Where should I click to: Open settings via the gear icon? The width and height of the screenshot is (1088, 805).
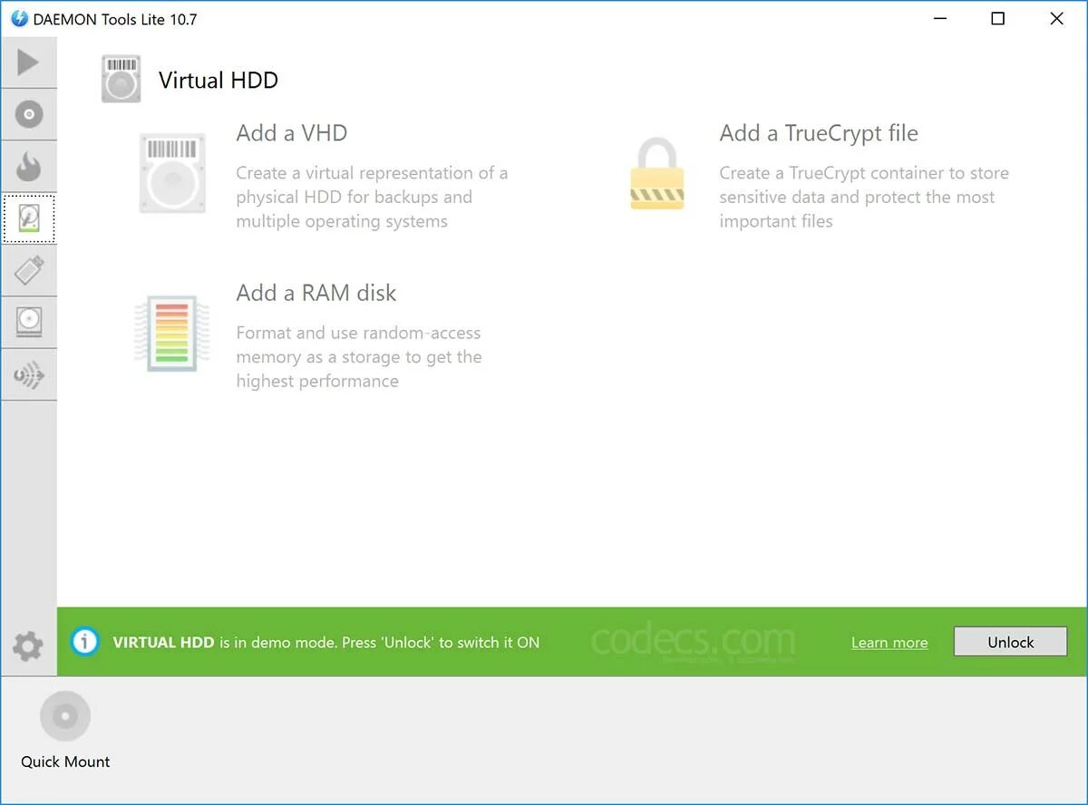point(27,646)
